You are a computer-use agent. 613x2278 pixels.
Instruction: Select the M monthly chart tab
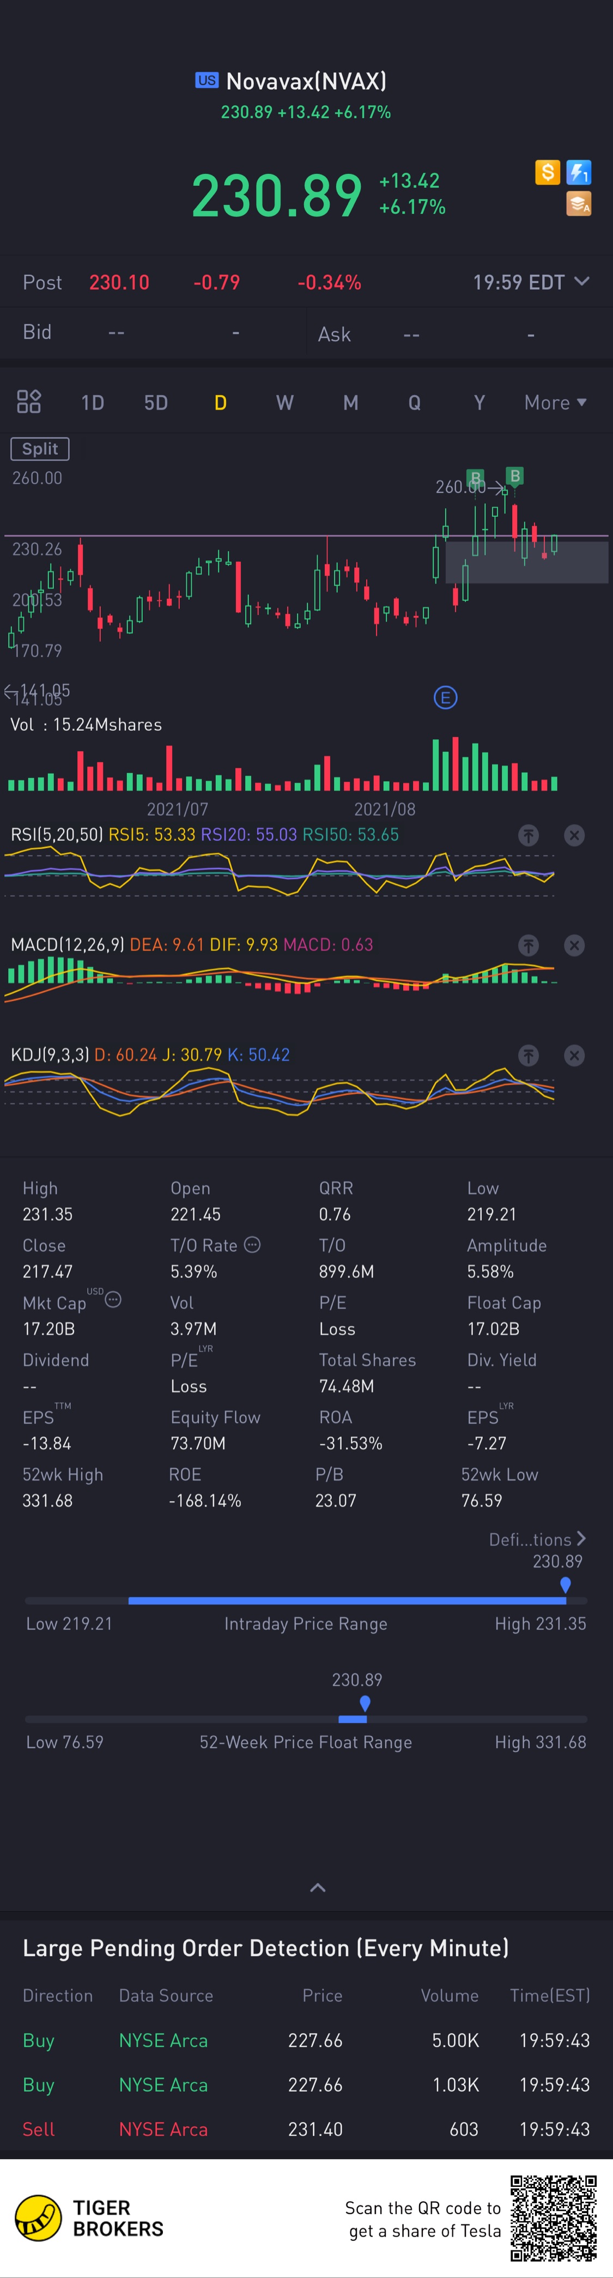tap(351, 402)
